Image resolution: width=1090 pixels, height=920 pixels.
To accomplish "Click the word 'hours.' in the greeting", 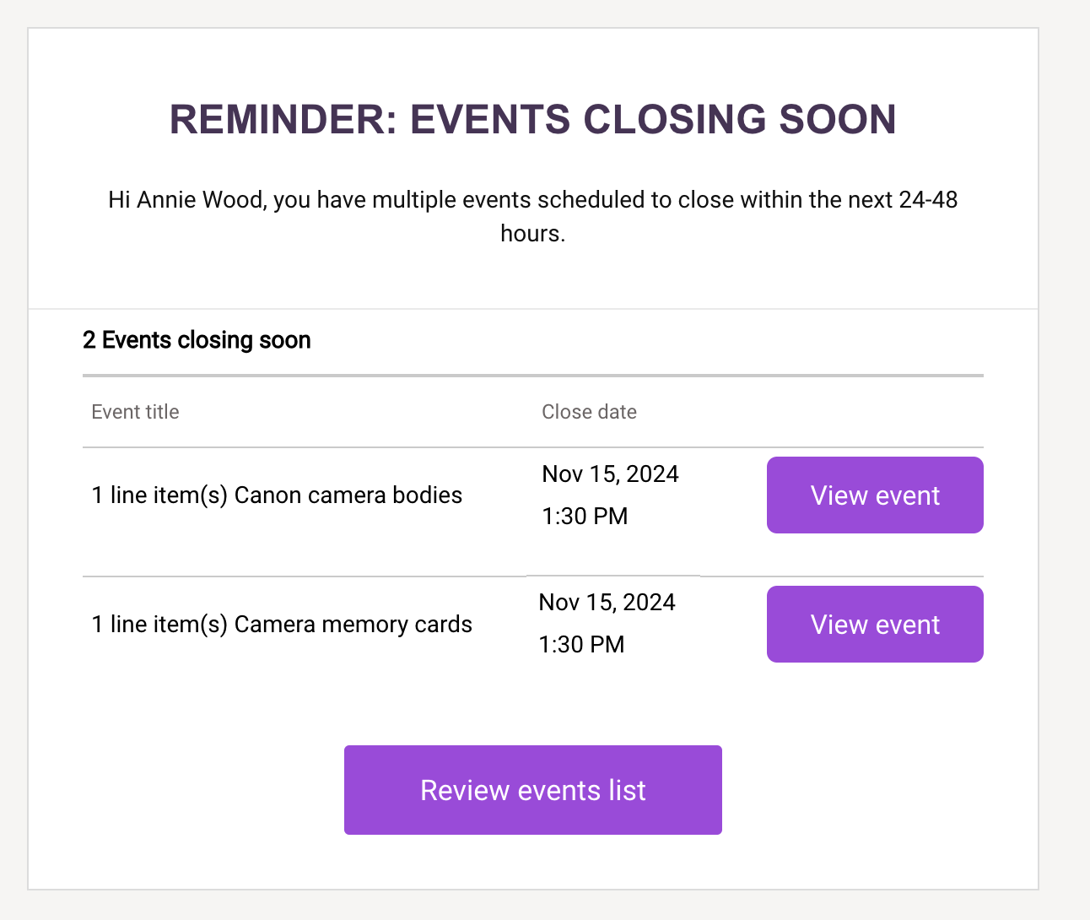I will tap(533, 234).
